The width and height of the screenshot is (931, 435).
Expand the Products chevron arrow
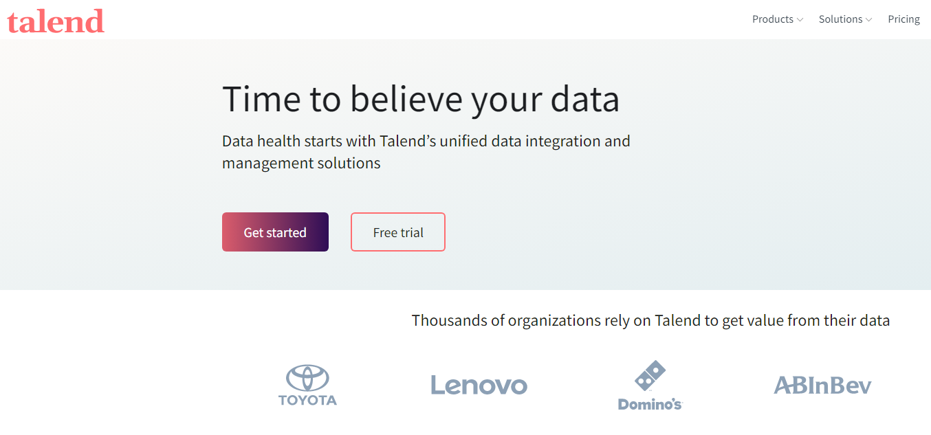coord(800,20)
